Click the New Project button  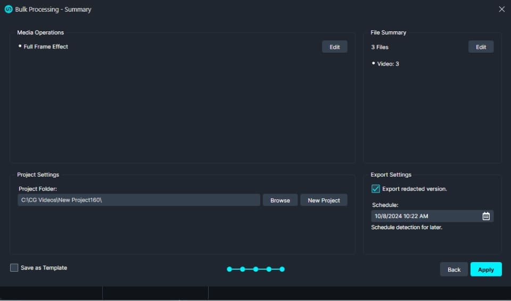(x=324, y=200)
